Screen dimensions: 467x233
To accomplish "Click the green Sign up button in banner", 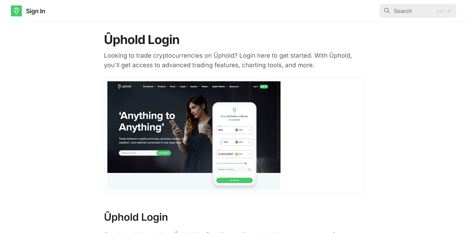I will click(264, 87).
